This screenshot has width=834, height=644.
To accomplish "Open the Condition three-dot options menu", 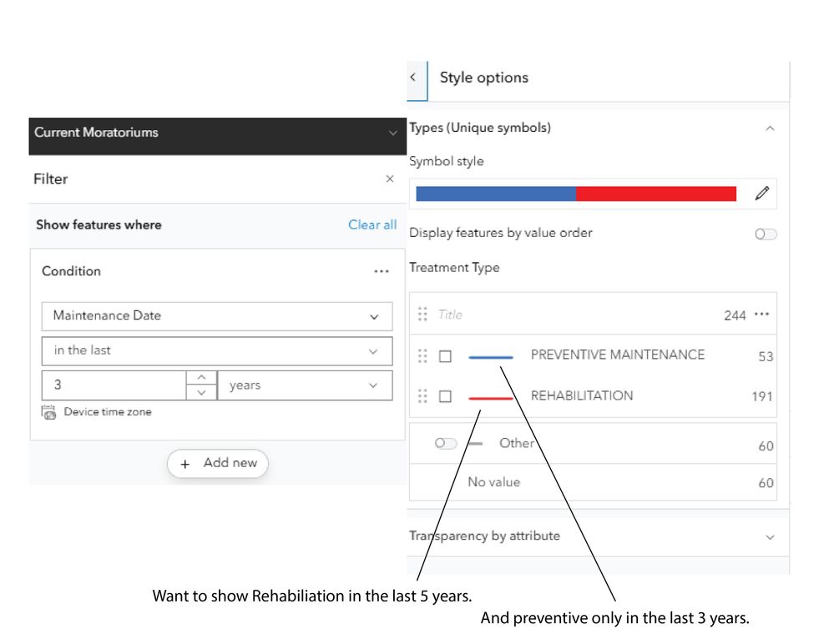I will [382, 272].
